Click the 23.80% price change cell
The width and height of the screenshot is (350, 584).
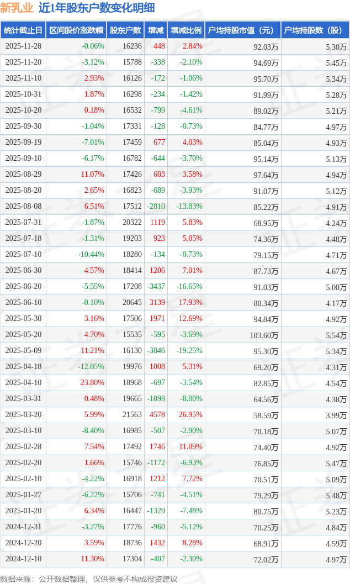tap(92, 383)
